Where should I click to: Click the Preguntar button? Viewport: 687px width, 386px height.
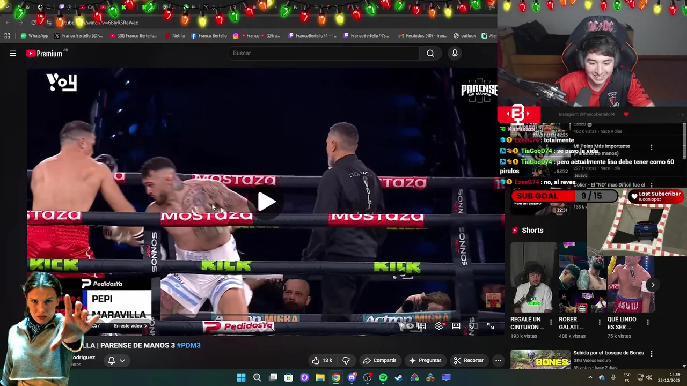click(x=425, y=360)
